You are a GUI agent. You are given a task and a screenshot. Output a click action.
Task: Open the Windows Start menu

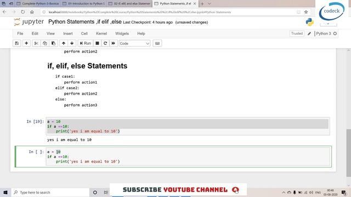5,192
